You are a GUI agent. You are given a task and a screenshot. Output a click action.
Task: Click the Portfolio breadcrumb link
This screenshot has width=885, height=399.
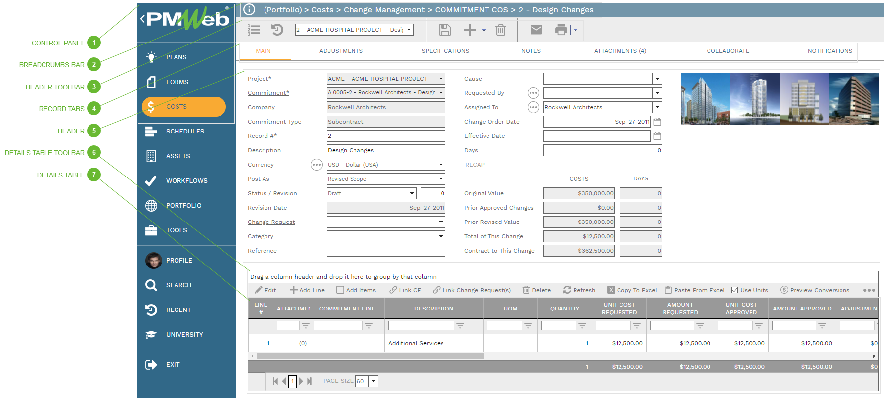282,10
